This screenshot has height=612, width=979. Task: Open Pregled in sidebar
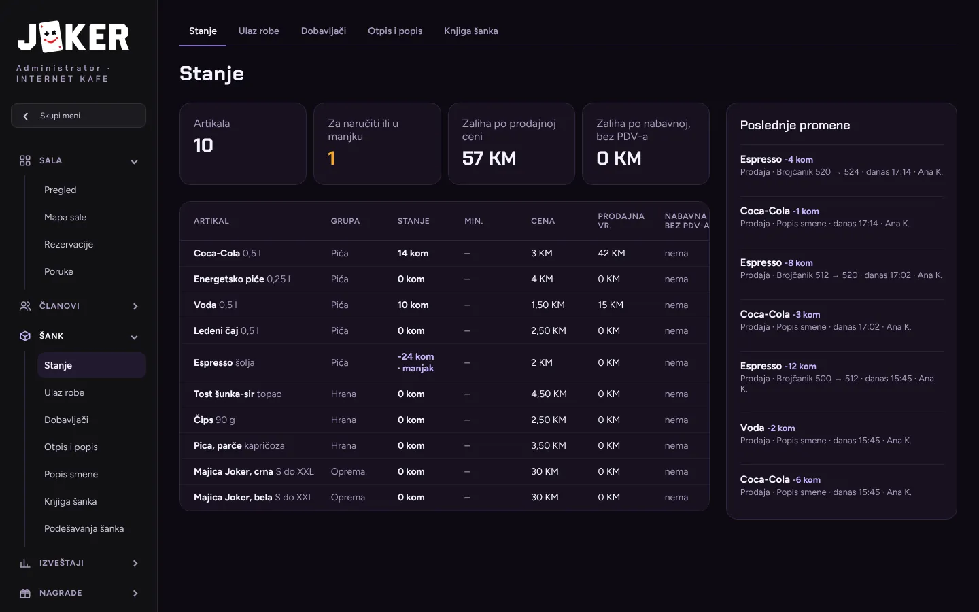pos(92,190)
